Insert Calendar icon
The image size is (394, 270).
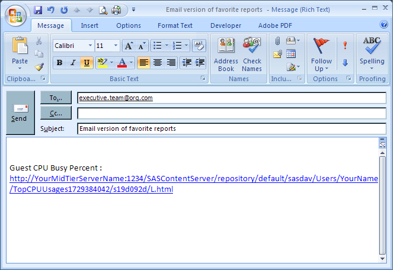(291, 54)
